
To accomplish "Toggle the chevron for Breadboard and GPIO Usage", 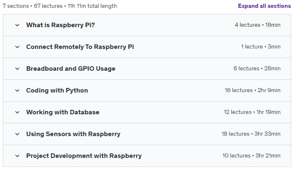I will coord(17,69).
